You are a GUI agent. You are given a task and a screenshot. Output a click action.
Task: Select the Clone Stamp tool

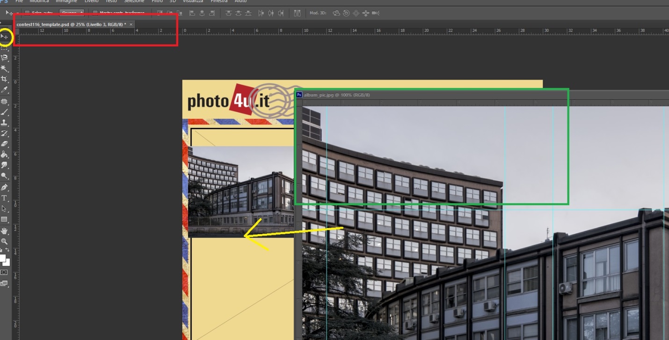[x=5, y=123]
